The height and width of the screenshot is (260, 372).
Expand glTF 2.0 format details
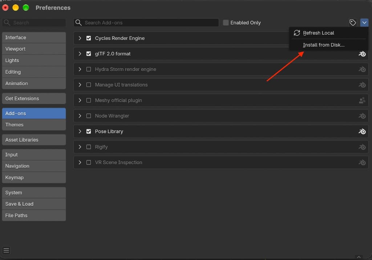point(80,54)
